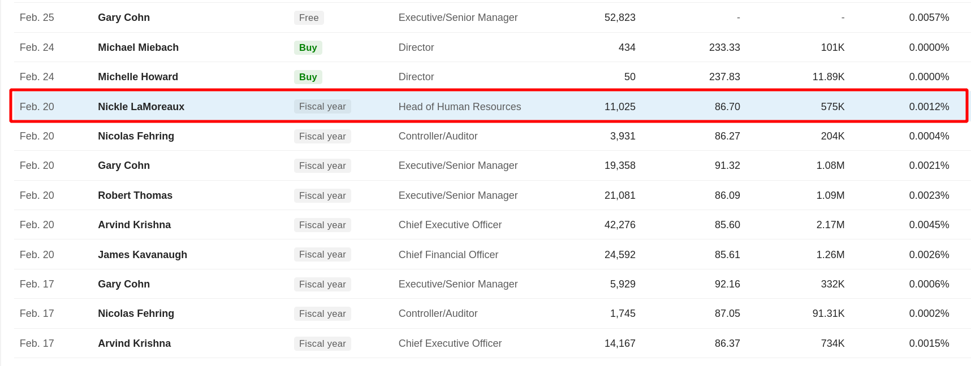This screenshot has width=971, height=366.
Task: Click value 1.26M
Action: pos(830,255)
